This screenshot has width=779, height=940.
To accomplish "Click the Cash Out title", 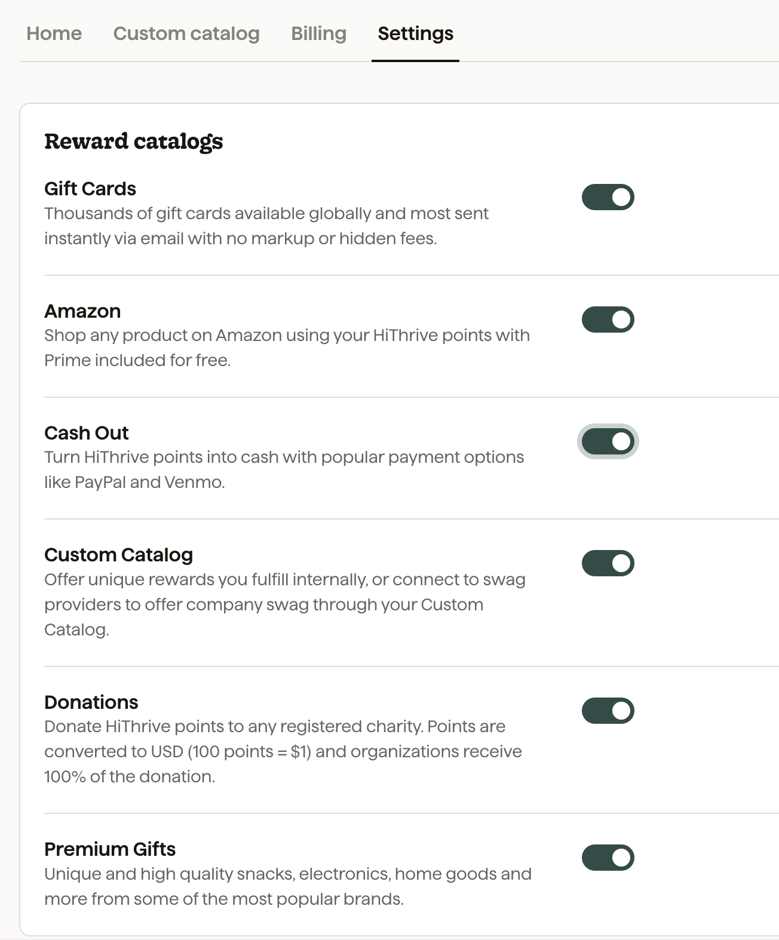I will (x=87, y=433).
